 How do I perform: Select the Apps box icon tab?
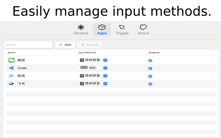pos(102,30)
